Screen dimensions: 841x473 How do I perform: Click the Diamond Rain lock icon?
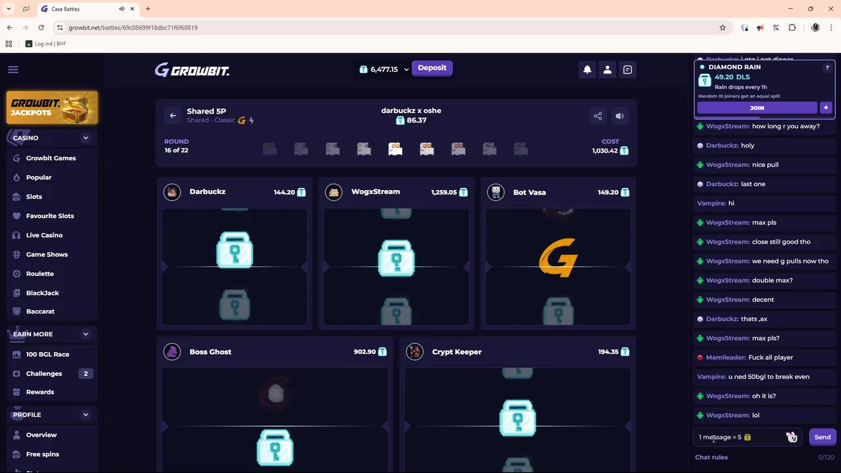pos(704,80)
